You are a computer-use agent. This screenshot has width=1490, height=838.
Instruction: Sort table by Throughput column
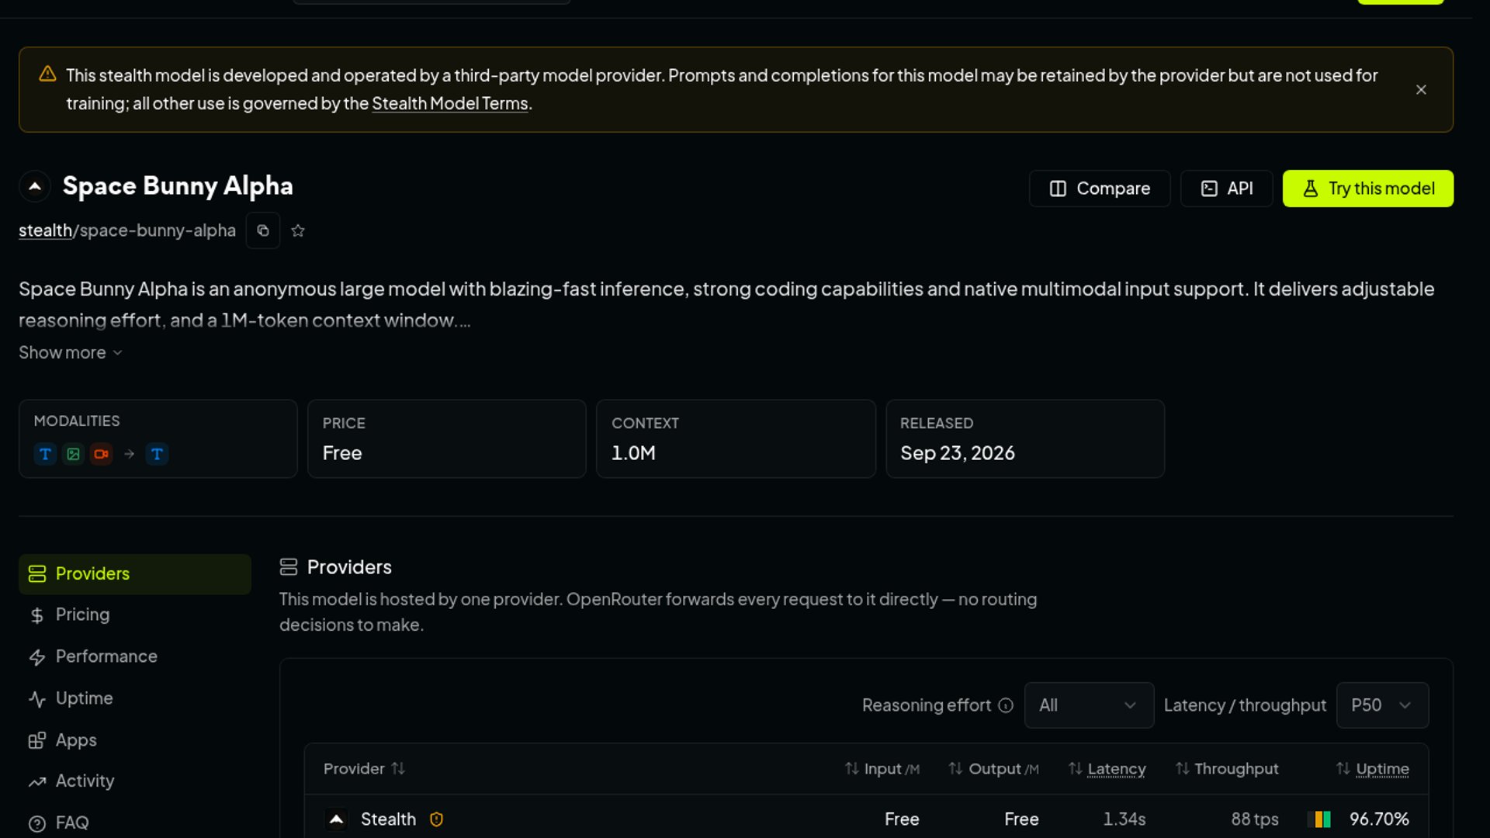point(1227,769)
